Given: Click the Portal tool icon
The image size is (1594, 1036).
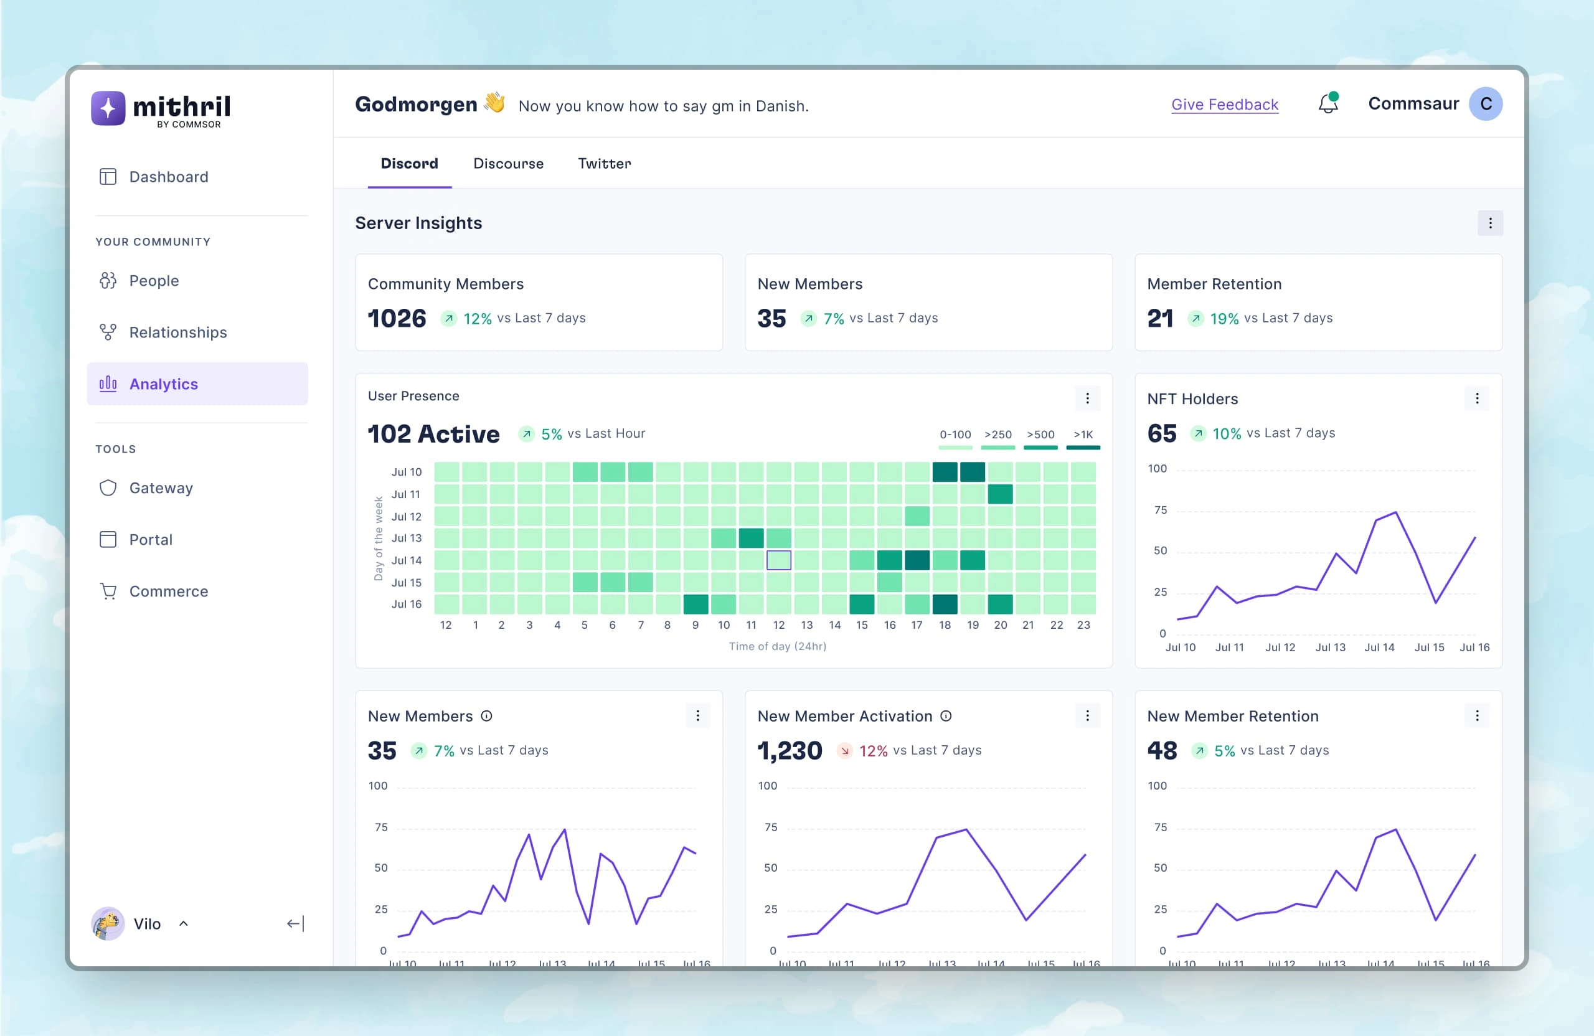Looking at the screenshot, I should [x=108, y=539].
